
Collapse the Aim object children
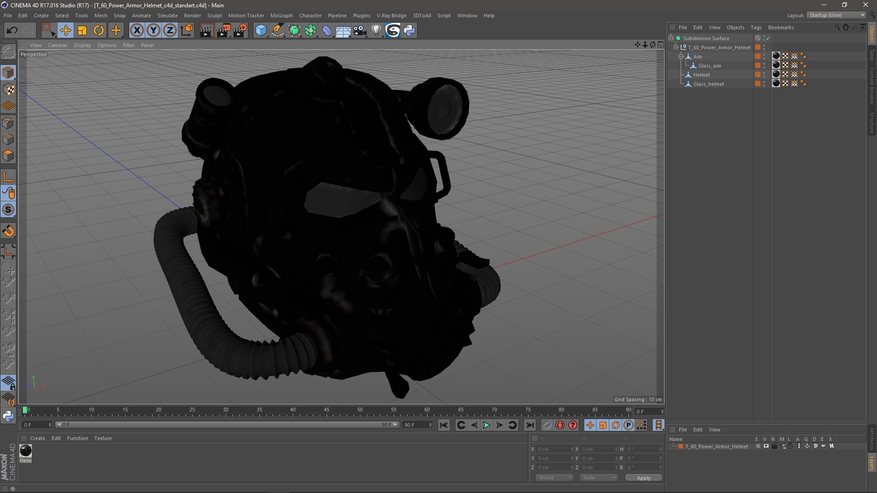pos(681,57)
